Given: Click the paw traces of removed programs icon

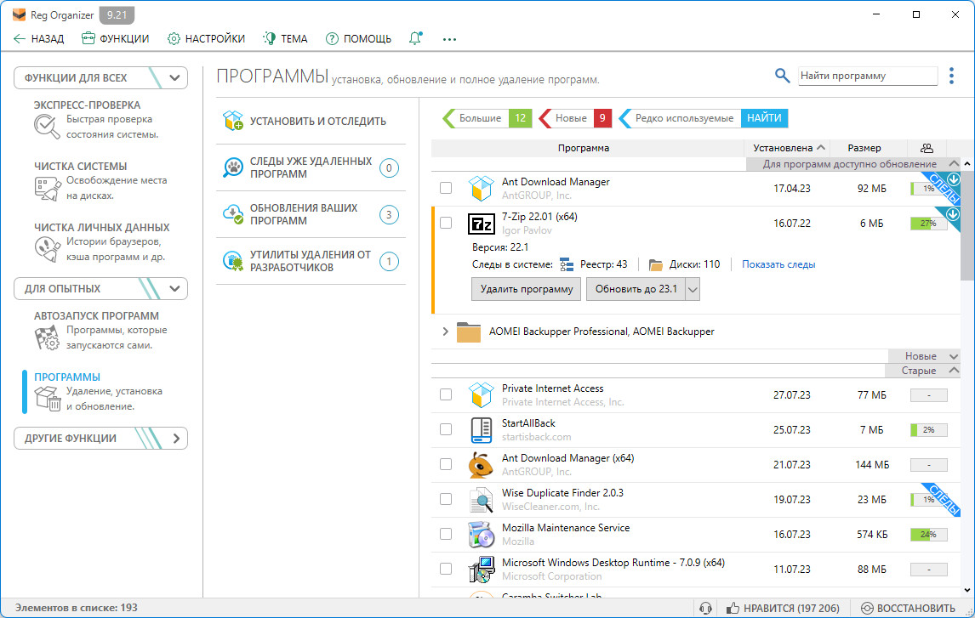Looking at the screenshot, I should (x=233, y=167).
